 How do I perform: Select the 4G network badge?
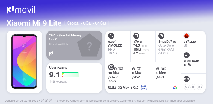(193, 87)
